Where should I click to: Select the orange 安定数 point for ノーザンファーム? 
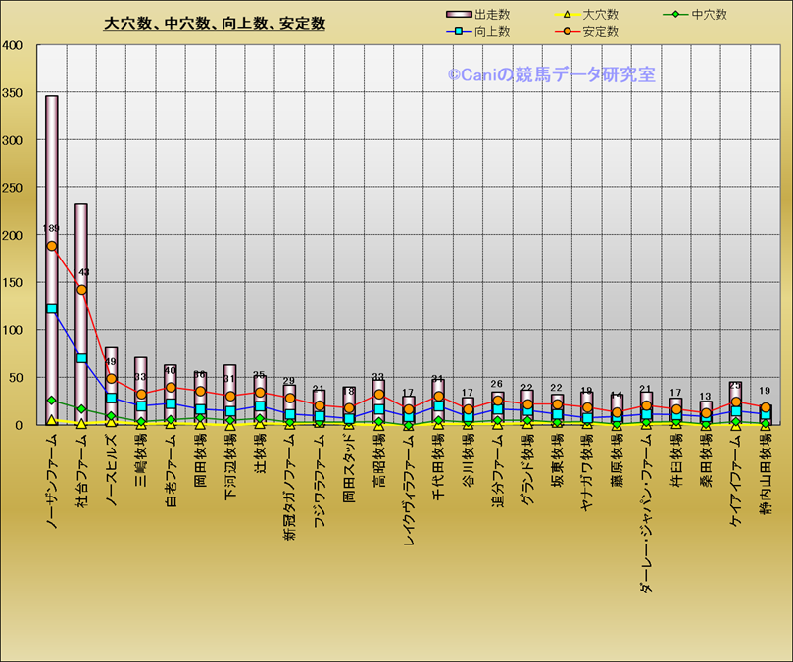pos(52,246)
